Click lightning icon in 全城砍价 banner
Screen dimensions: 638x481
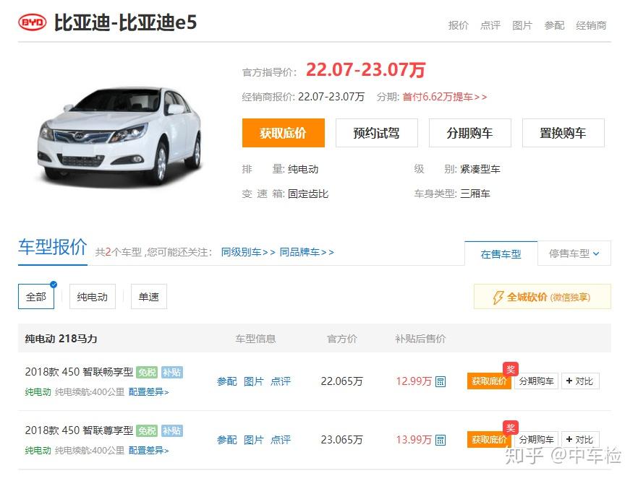[x=498, y=298]
